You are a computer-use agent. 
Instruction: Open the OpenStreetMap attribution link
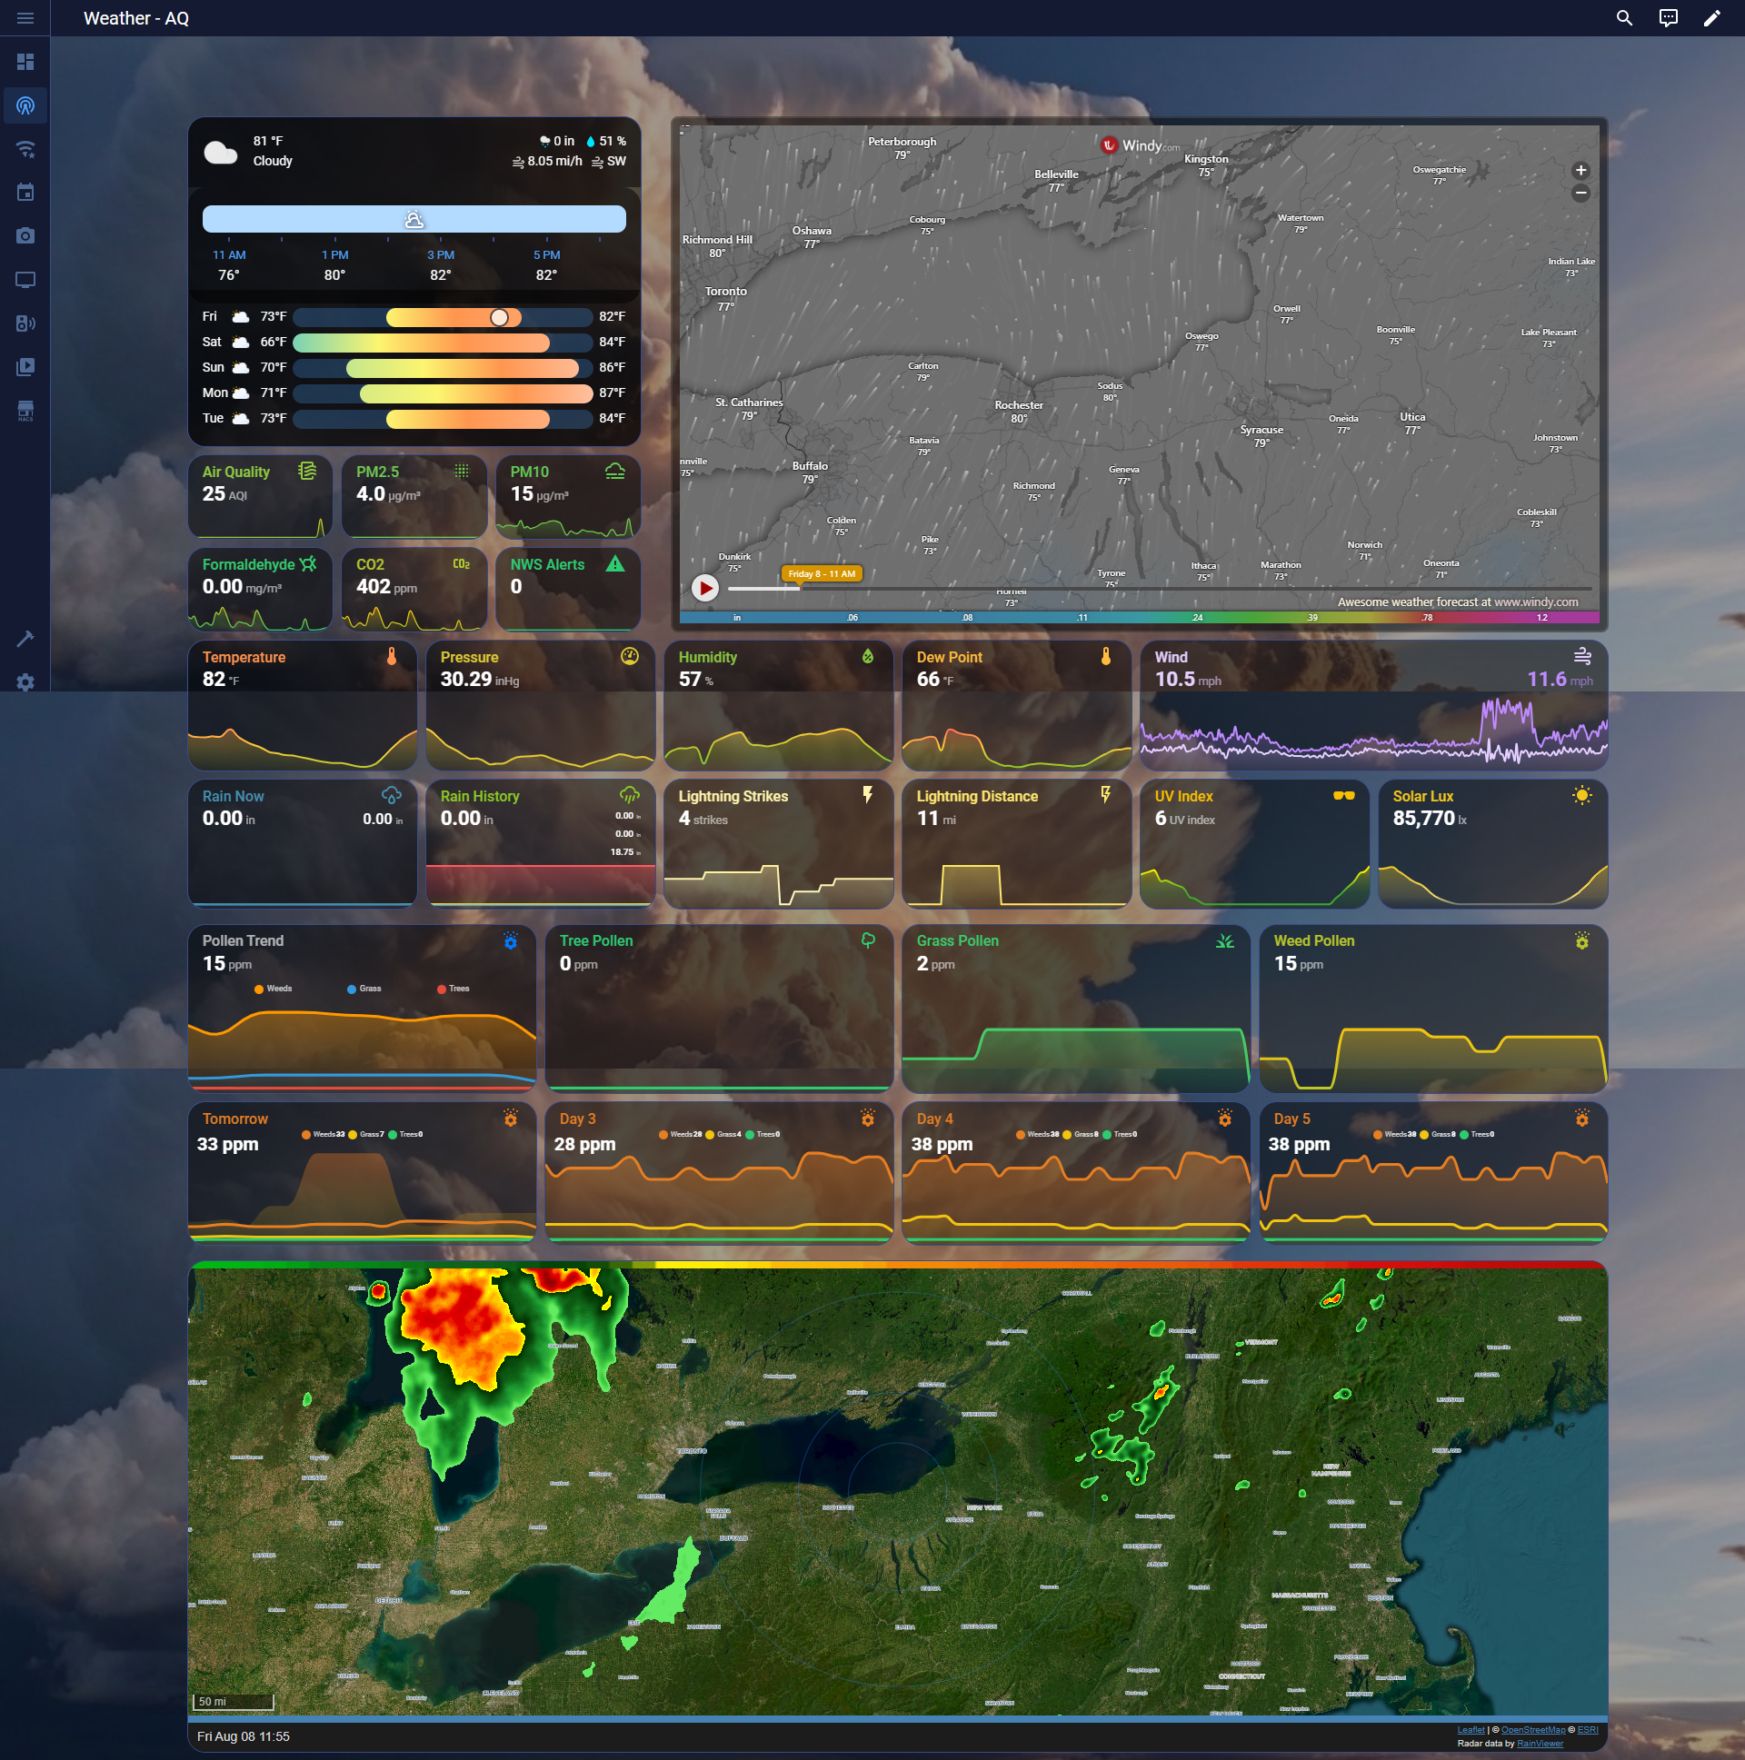coord(1533,1730)
